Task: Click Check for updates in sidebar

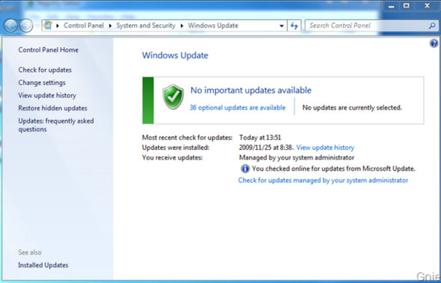Action: 45,70
